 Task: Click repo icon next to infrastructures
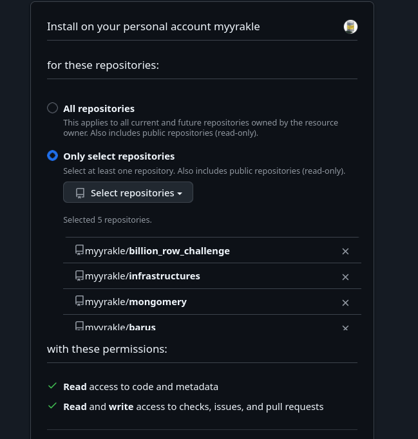pos(79,276)
